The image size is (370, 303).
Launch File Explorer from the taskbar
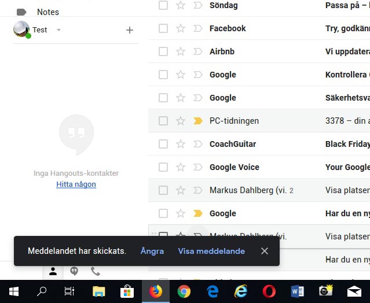point(98,291)
